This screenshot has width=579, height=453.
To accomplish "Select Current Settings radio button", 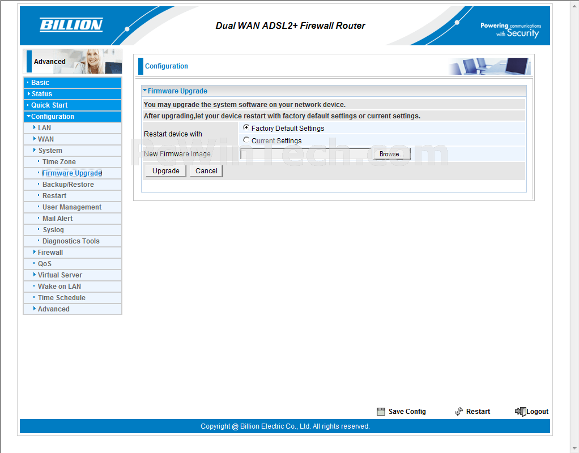I will 246,140.
